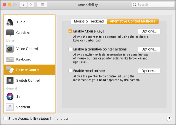Select the Audio speaker icon
The width and height of the screenshot is (176, 125).
click(x=10, y=22)
